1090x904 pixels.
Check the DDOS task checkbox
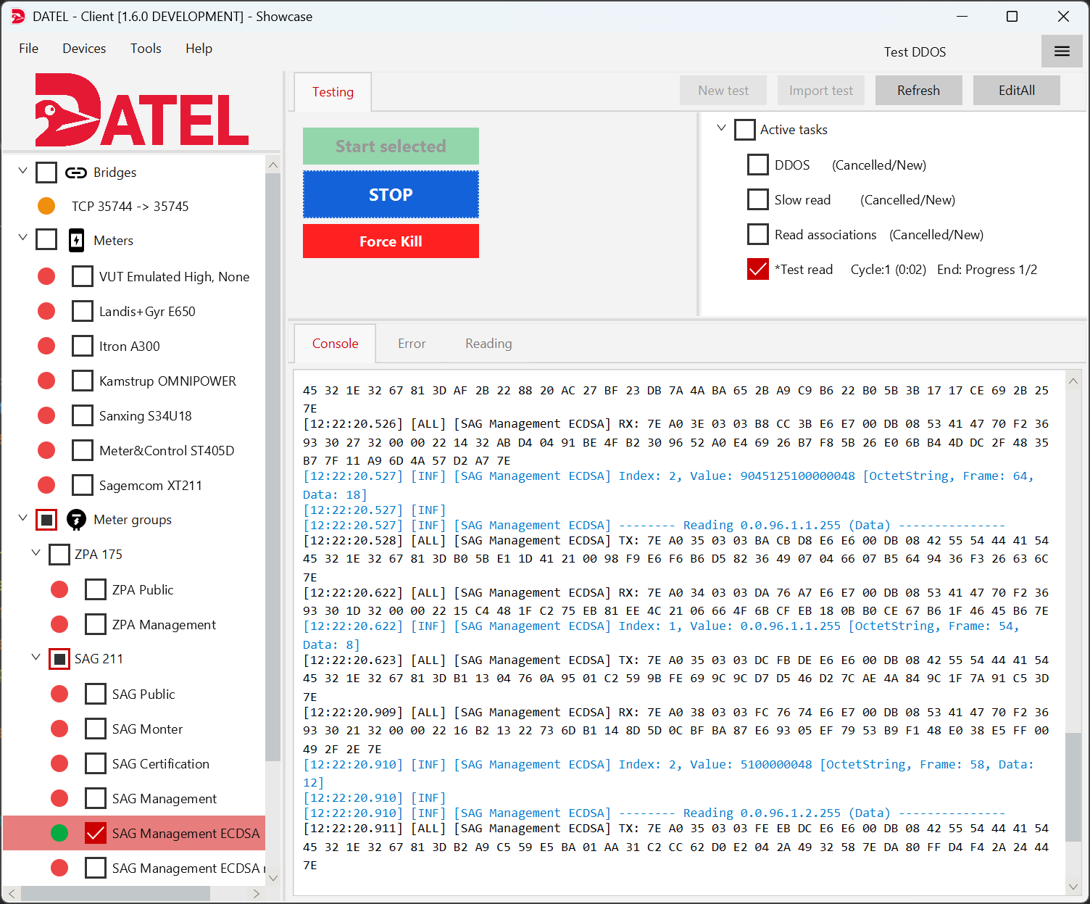(758, 165)
